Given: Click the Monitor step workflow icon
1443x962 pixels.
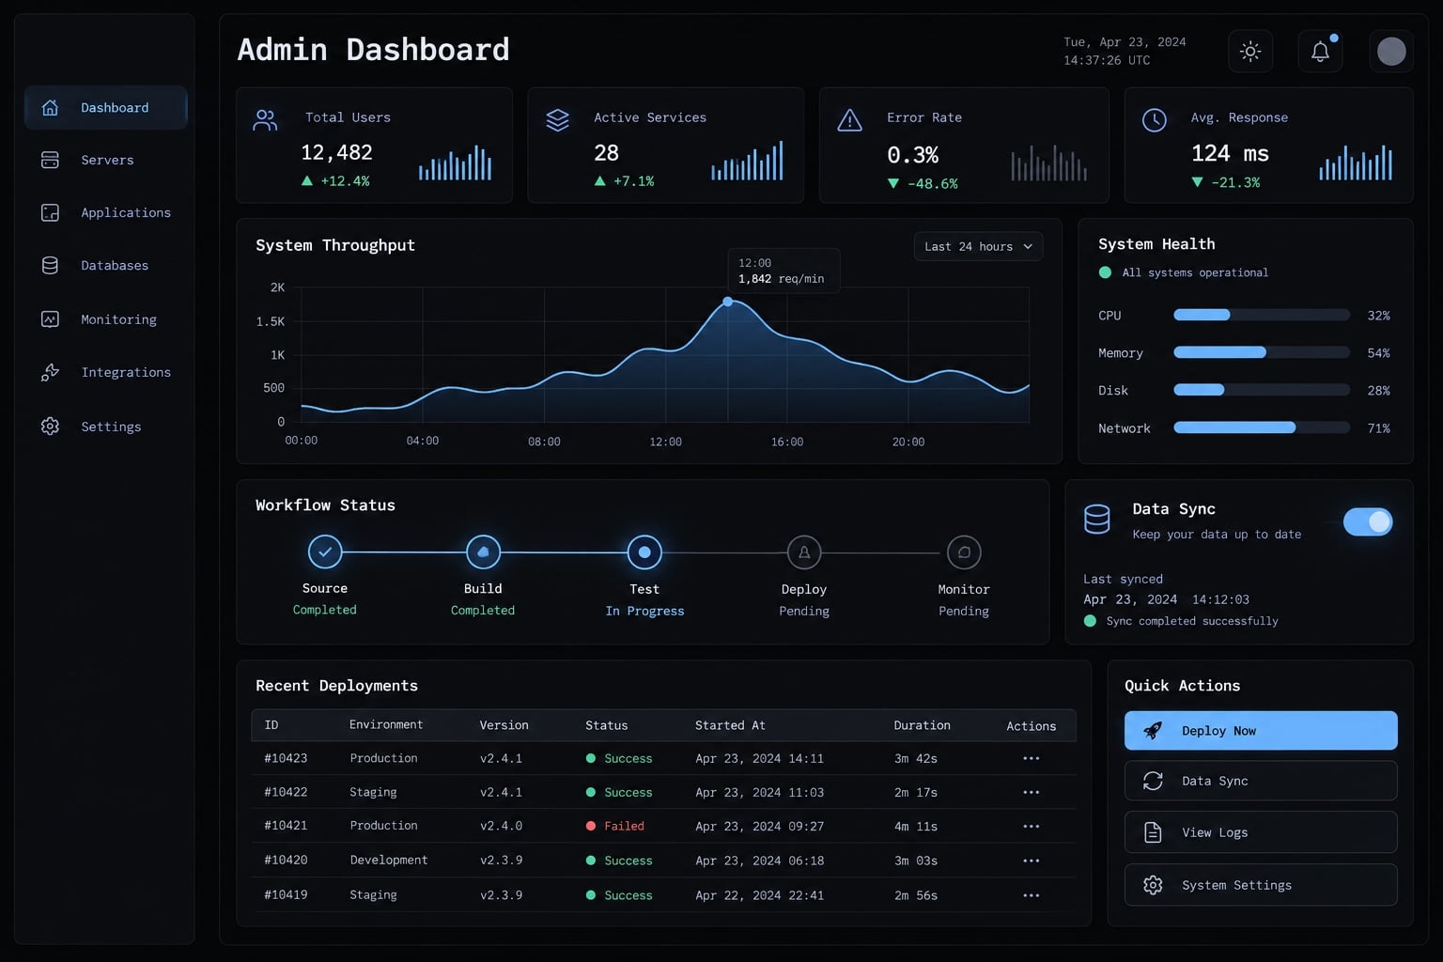Looking at the screenshot, I should tap(964, 552).
